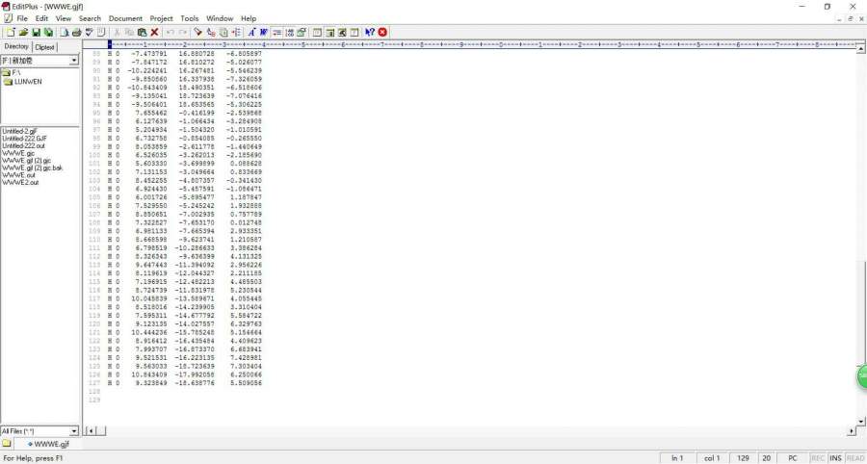Screen dimensions: 867x464
Task: Create a new file with toolbar icon
Action: (x=11, y=32)
